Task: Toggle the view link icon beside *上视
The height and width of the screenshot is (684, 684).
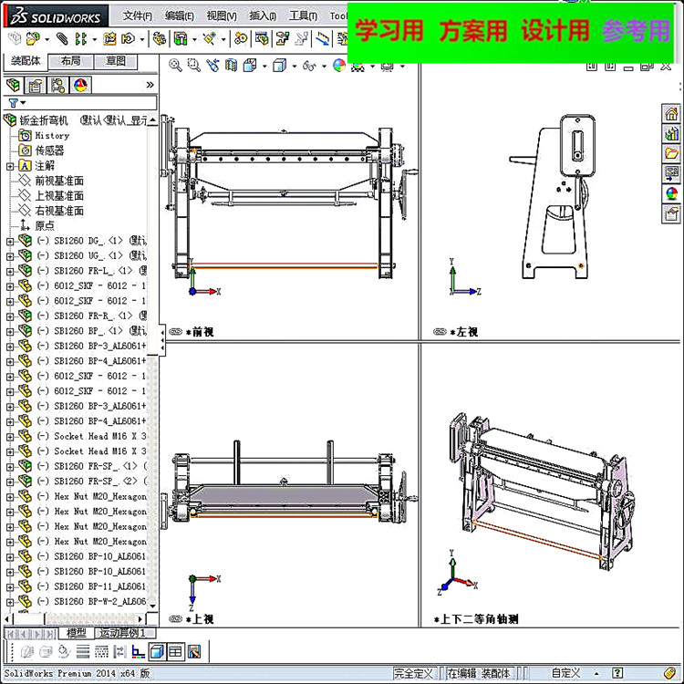Action: click(x=175, y=619)
